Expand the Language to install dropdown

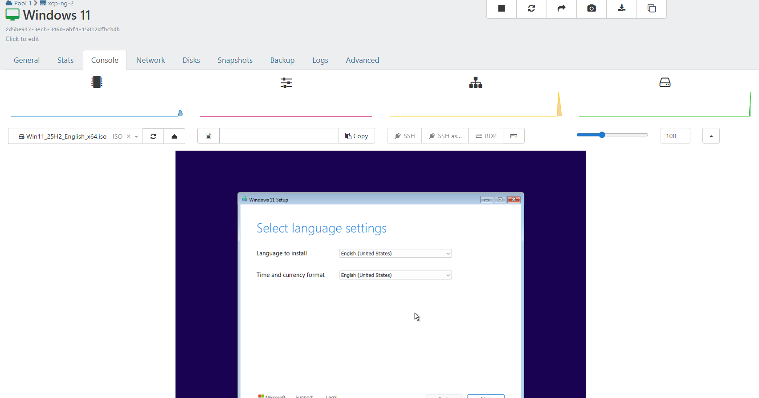coord(396,254)
